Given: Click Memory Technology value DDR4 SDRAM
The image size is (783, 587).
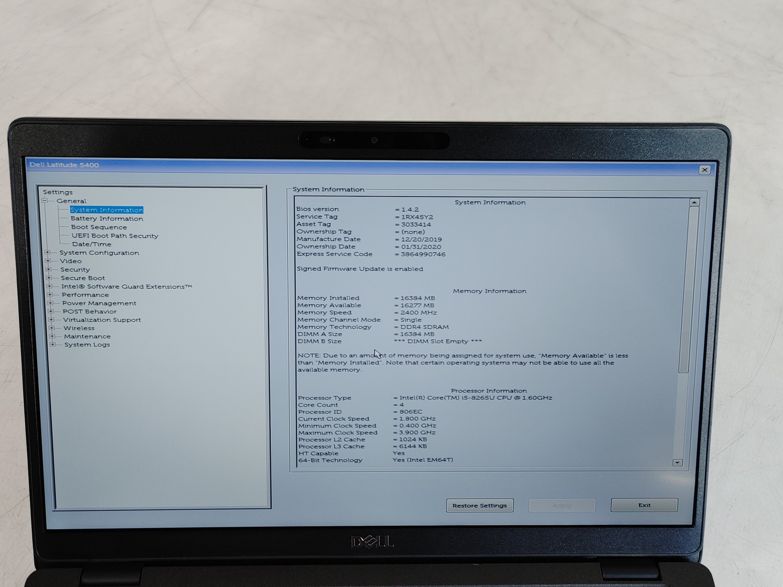Looking at the screenshot, I should pos(424,327).
